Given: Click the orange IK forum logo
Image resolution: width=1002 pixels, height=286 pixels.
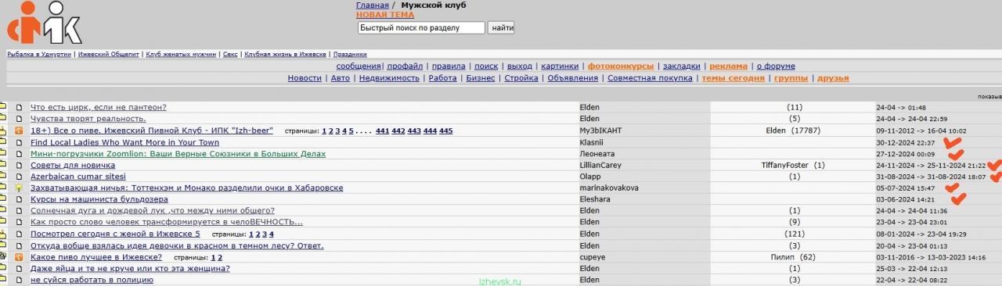Looking at the screenshot, I should [x=44, y=23].
